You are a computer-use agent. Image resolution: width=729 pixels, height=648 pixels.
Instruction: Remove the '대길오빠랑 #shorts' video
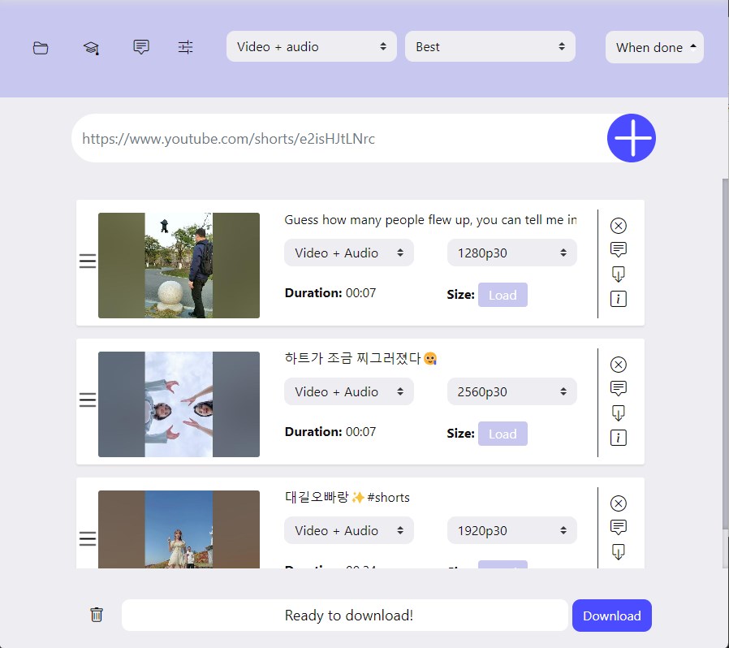(619, 503)
